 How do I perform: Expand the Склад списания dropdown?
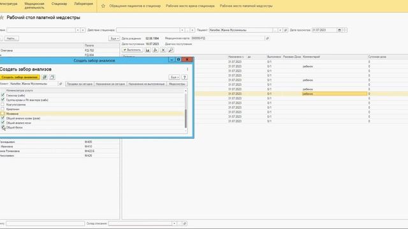click(174, 223)
